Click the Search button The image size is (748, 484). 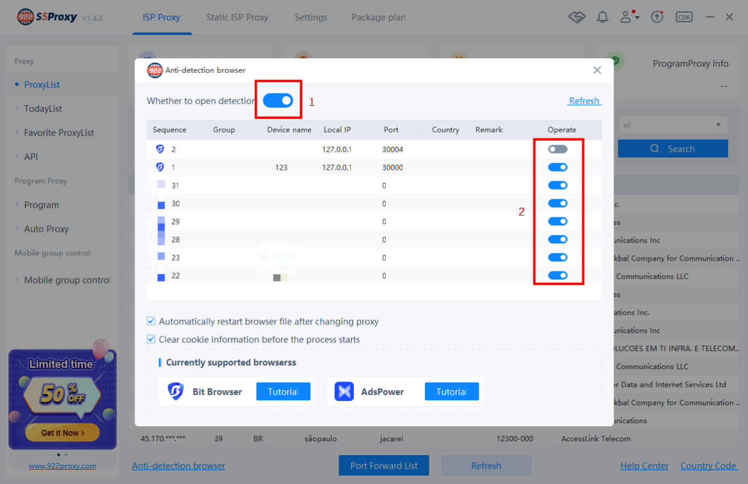673,149
